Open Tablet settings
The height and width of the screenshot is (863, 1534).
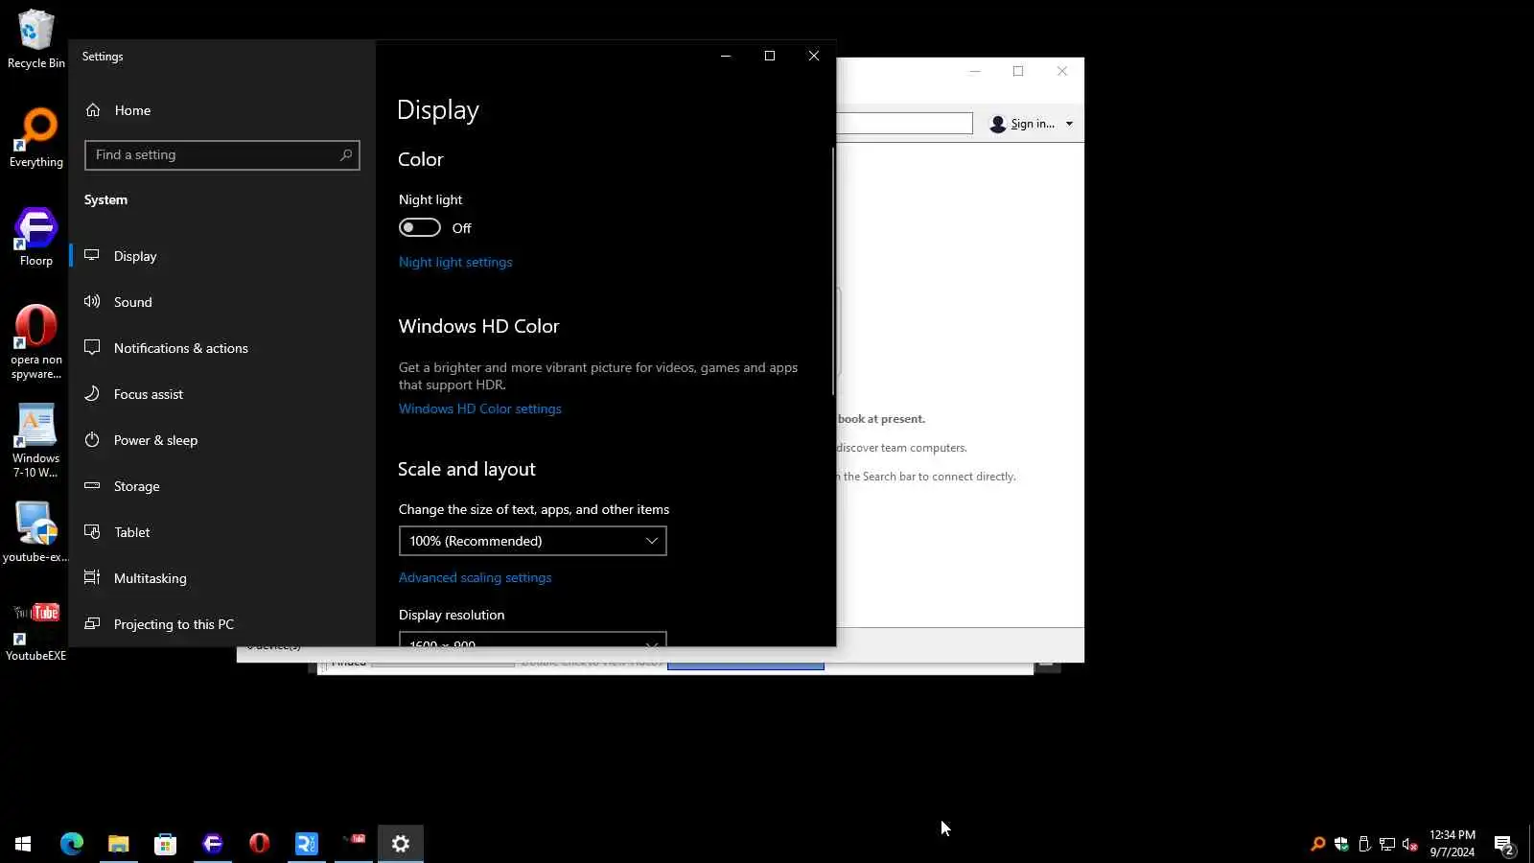[222, 532]
